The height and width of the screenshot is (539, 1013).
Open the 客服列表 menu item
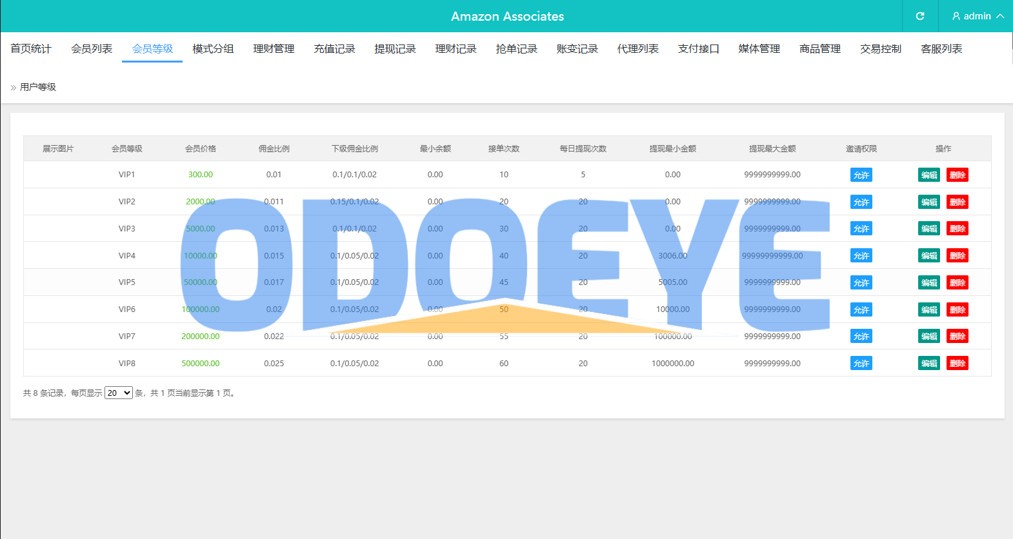pyautogui.click(x=941, y=49)
